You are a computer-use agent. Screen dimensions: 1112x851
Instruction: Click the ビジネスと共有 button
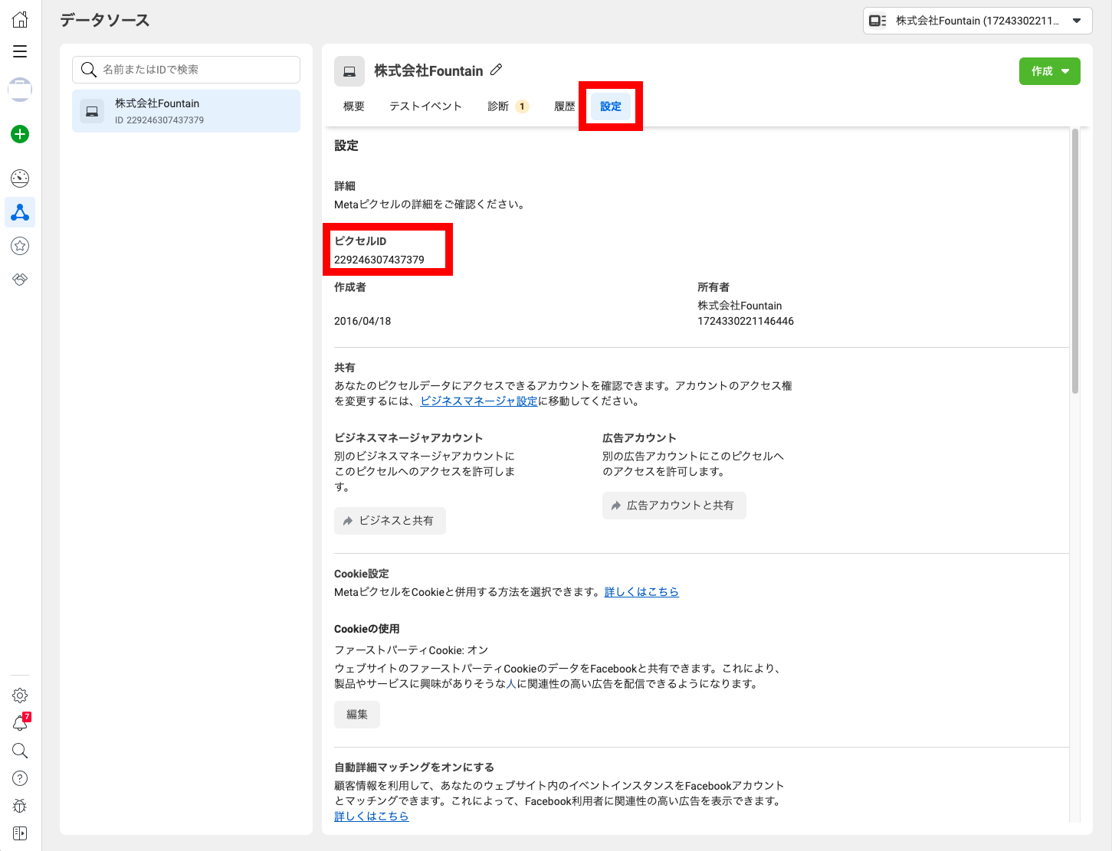coord(389,521)
